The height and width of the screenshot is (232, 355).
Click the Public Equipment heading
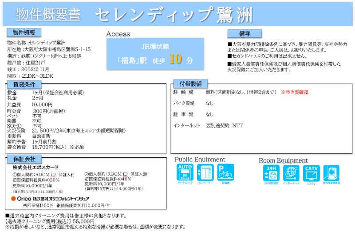pos(200,160)
